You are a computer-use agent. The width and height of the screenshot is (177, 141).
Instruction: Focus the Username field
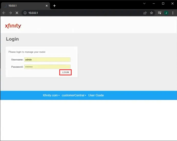coord(47,60)
